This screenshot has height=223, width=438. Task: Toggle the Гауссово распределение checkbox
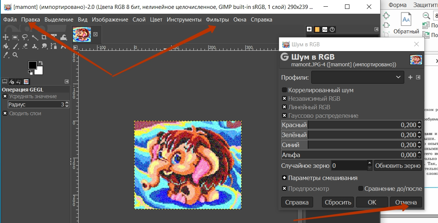pyautogui.click(x=284, y=115)
